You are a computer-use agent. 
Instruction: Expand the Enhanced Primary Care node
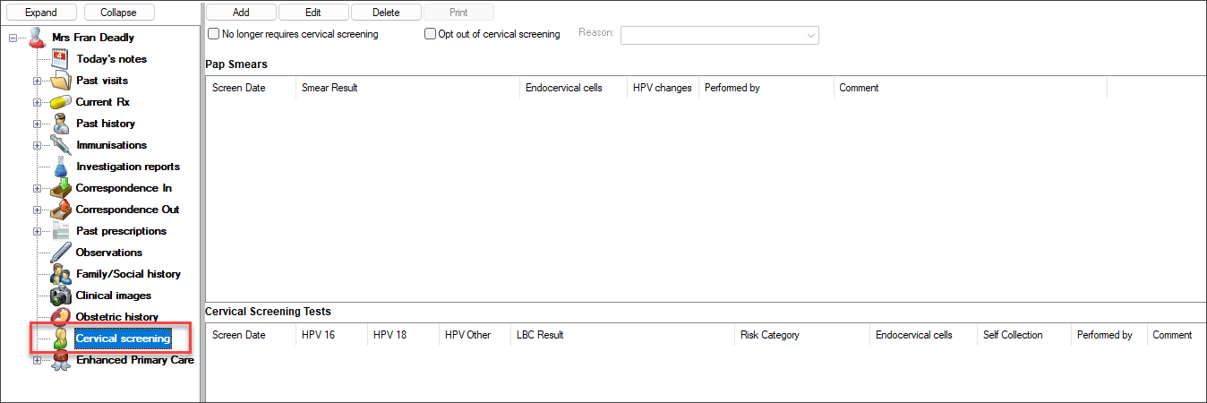[x=38, y=360]
